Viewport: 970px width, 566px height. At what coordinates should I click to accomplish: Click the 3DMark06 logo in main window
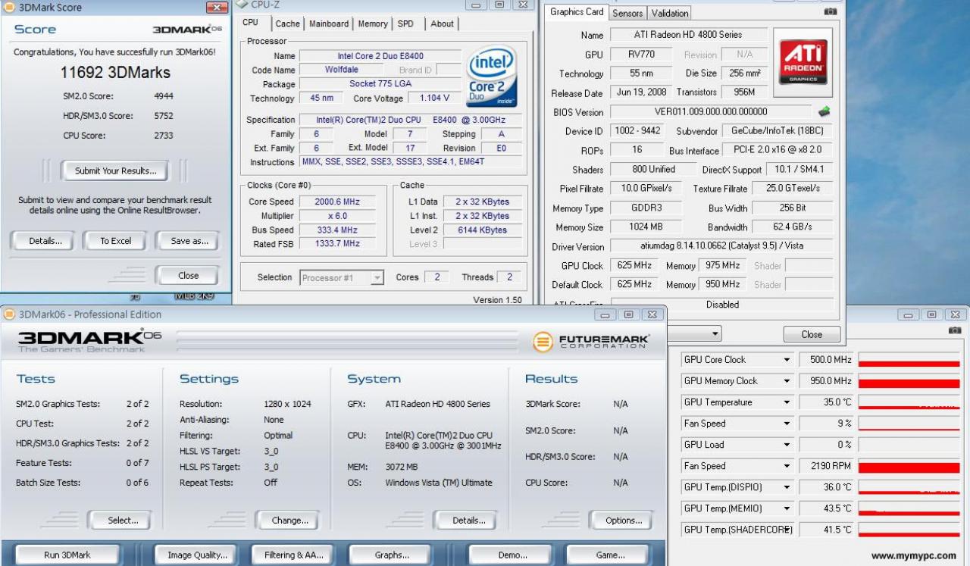pyautogui.click(x=90, y=339)
